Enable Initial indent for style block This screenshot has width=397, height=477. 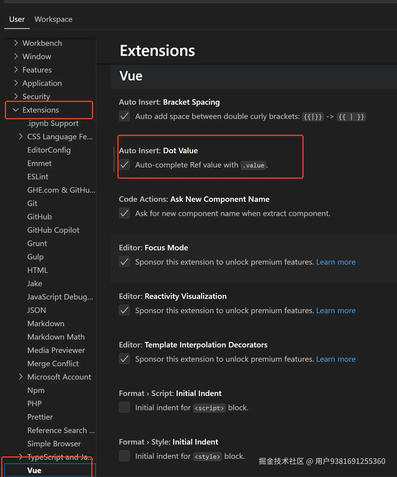(x=124, y=456)
